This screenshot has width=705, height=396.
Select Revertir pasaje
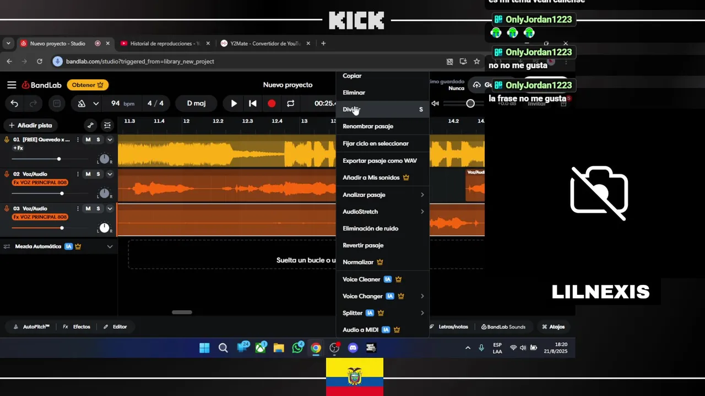(382, 245)
